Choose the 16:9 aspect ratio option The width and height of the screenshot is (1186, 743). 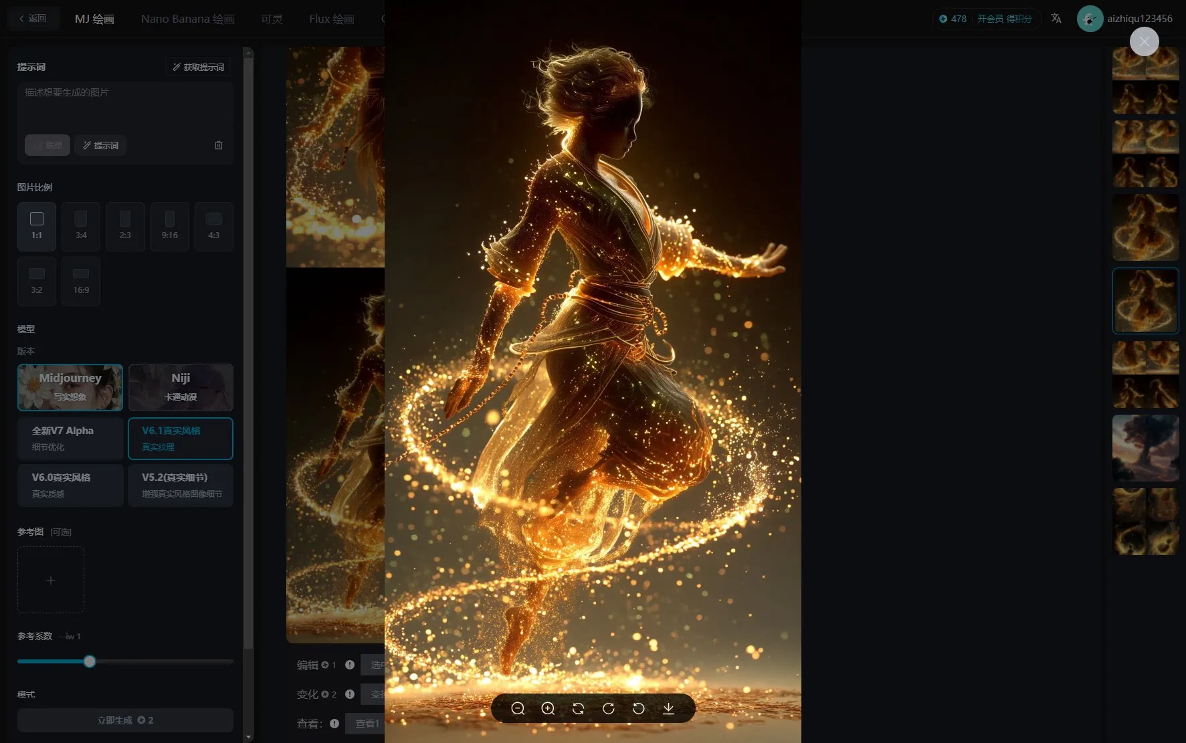81,281
